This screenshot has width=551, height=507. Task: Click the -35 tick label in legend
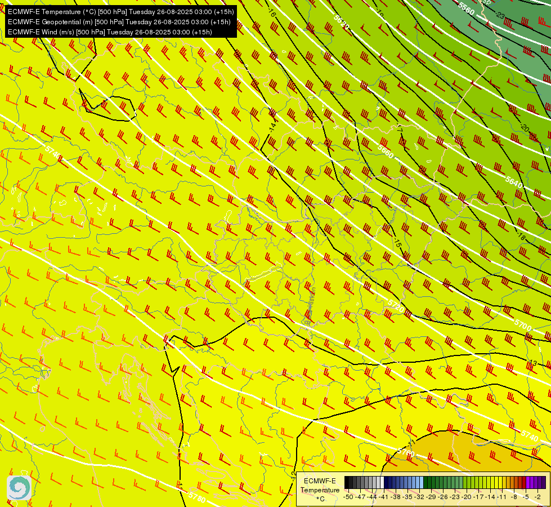pyautogui.click(x=408, y=497)
